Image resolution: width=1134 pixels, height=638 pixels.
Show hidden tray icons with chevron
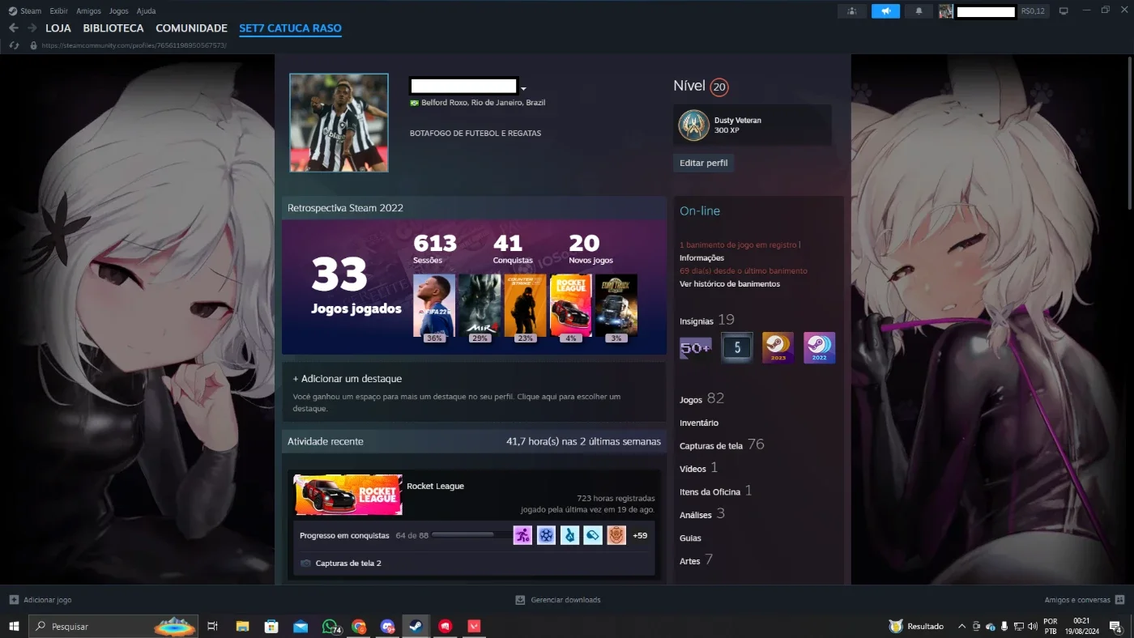(961, 626)
